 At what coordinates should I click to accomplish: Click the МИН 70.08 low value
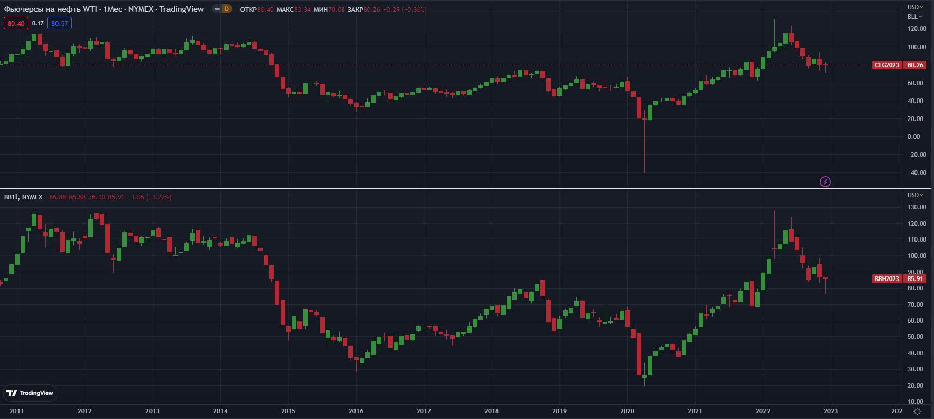click(x=329, y=10)
